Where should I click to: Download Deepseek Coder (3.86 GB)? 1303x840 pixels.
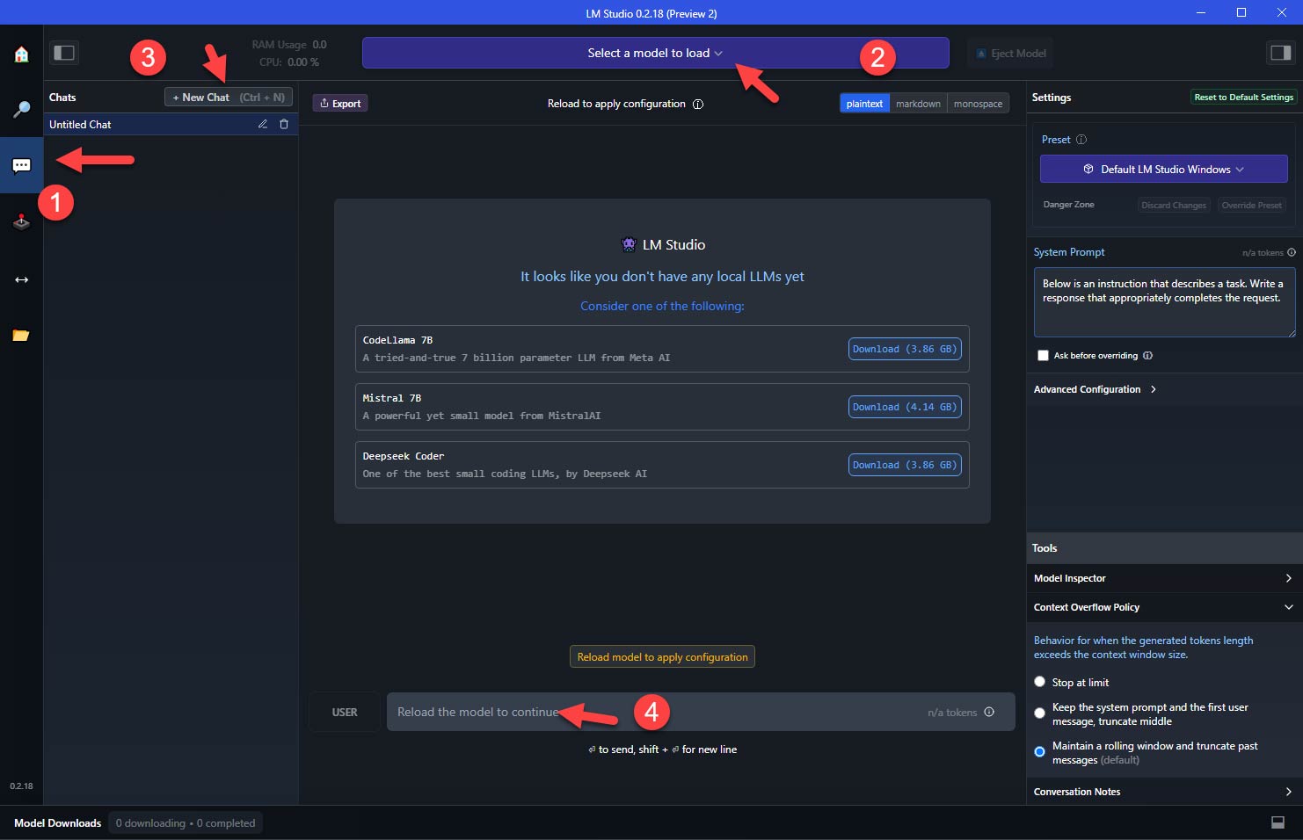tap(905, 465)
